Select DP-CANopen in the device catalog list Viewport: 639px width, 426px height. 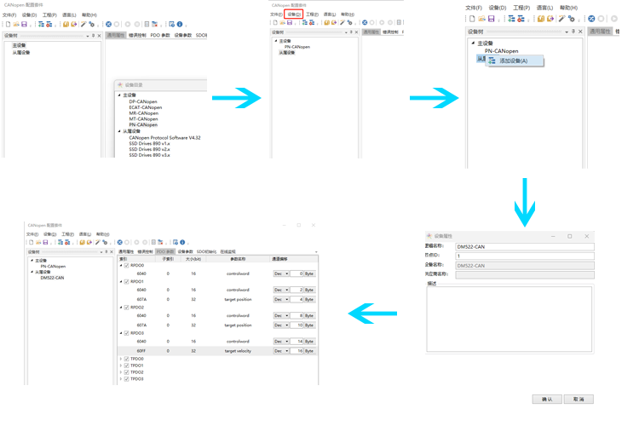point(143,101)
